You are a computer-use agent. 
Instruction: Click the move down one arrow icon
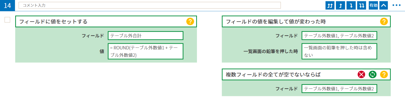click(x=351, y=5)
